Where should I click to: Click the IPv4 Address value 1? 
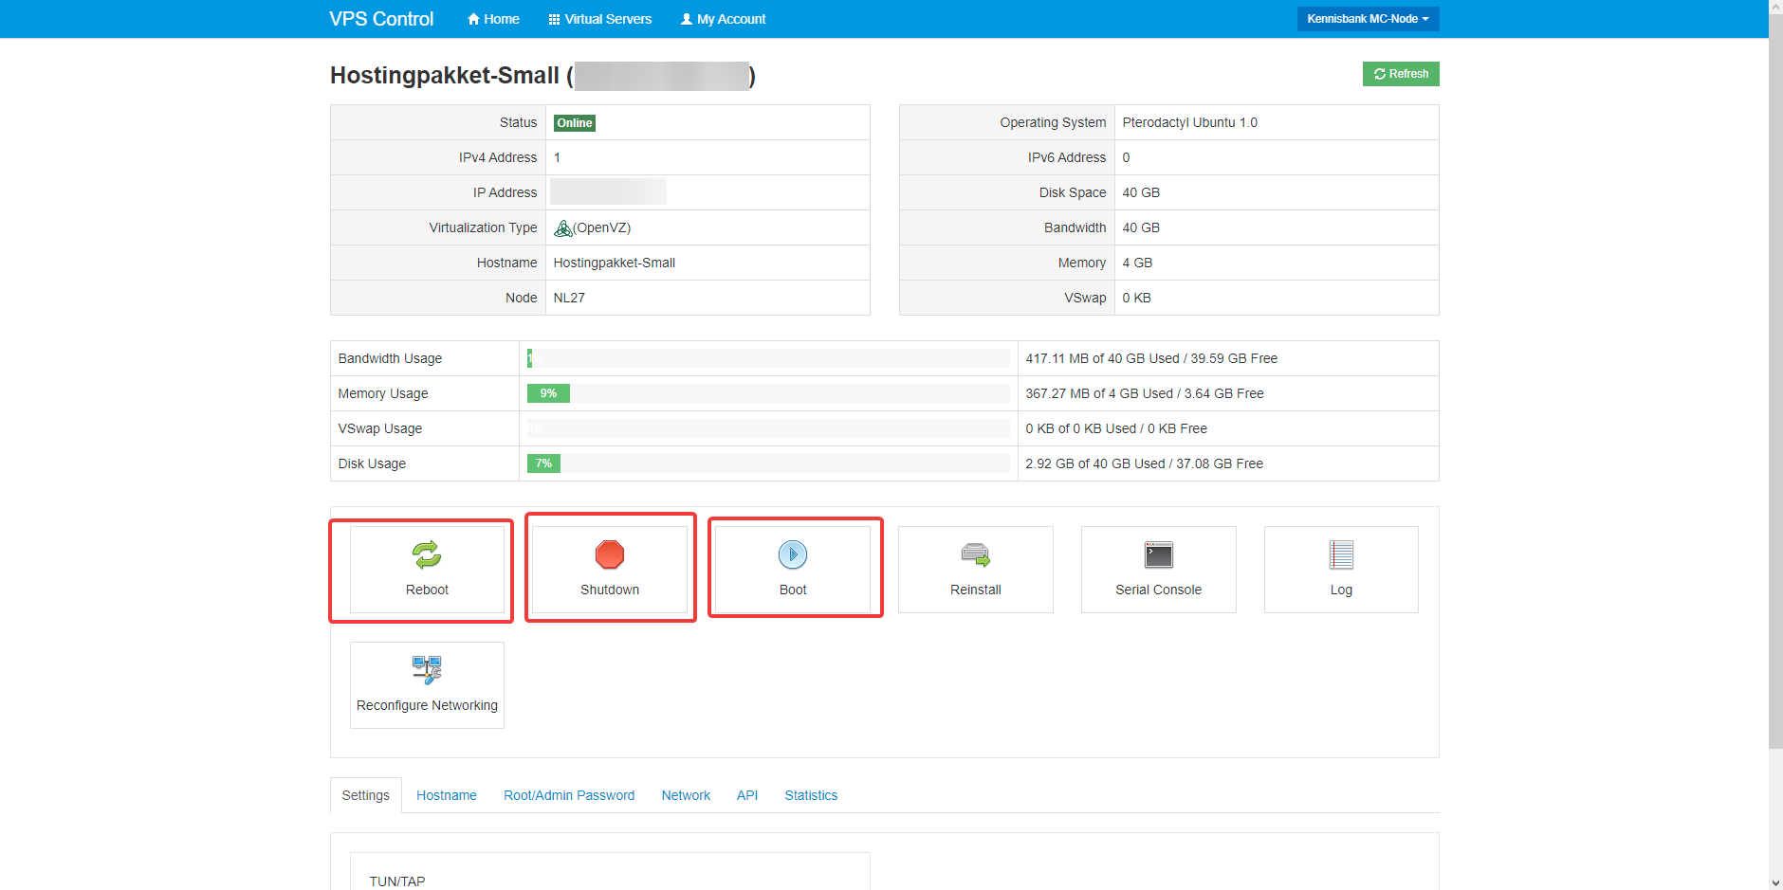tap(557, 157)
